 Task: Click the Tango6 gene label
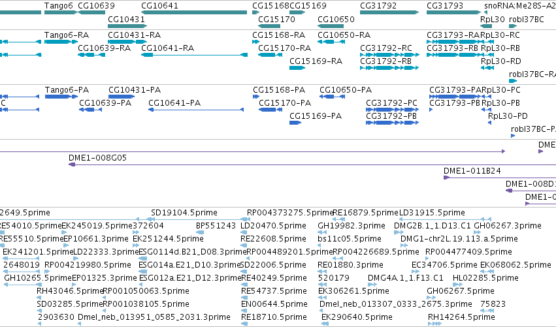pos(59,6)
